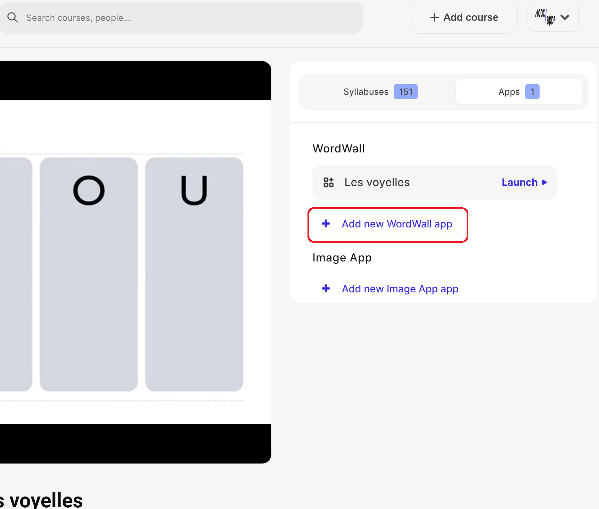Open the Les voyelles app row

coord(434,182)
